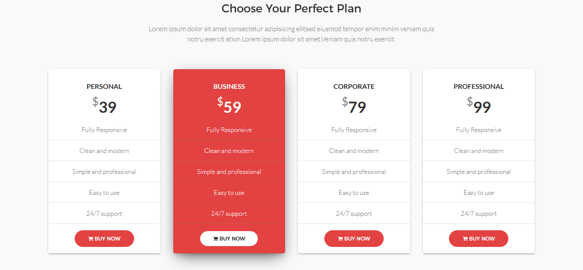This screenshot has width=583, height=270.
Task: Click the BUSINESS plan heading
Action: tap(229, 87)
